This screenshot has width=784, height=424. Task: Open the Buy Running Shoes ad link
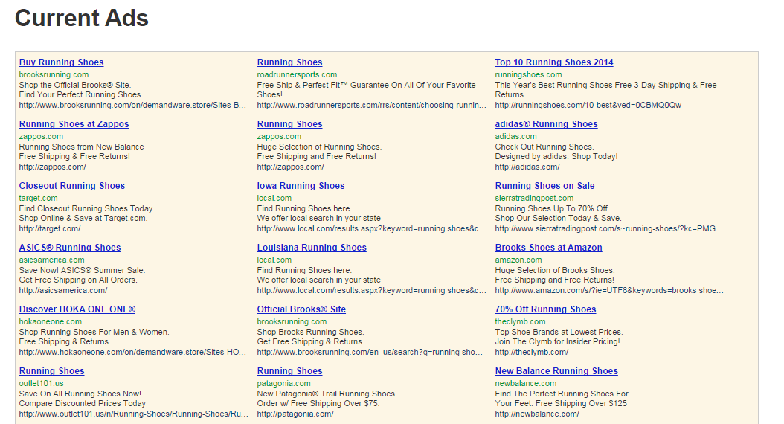click(61, 62)
